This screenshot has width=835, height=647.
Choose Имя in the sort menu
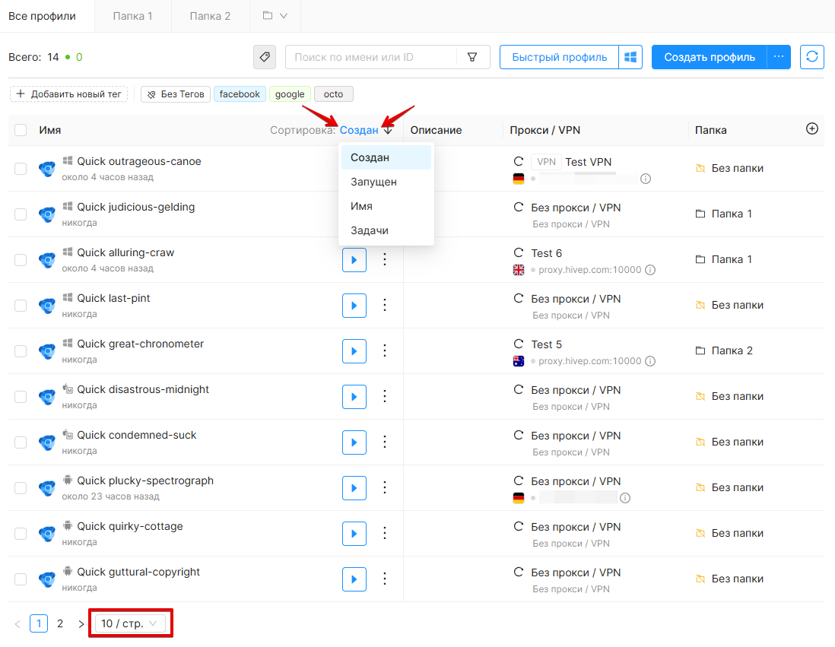pos(386,206)
